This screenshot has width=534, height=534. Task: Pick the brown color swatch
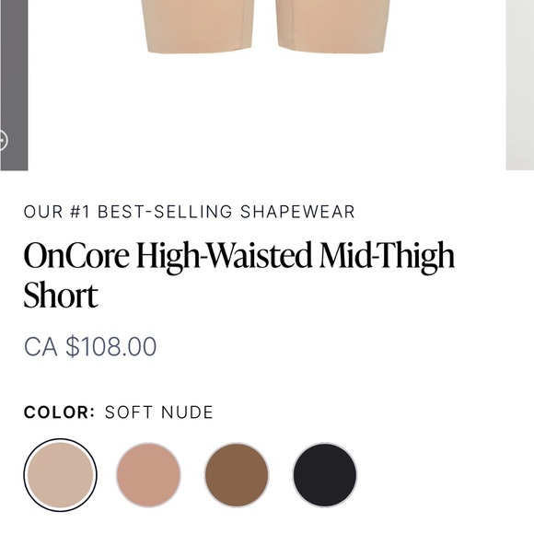[x=237, y=475]
